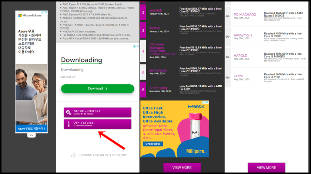The image size is (311, 174).
Task: Download the SETUP • ENGLISH installer
Action: [x=98, y=112]
